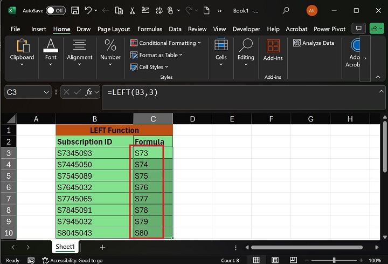The image size is (388, 264).
Task: Open the Formulas ribbon tab
Action: click(x=149, y=29)
